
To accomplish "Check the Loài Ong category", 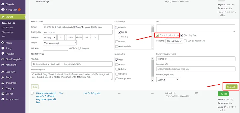I will click(119, 37).
